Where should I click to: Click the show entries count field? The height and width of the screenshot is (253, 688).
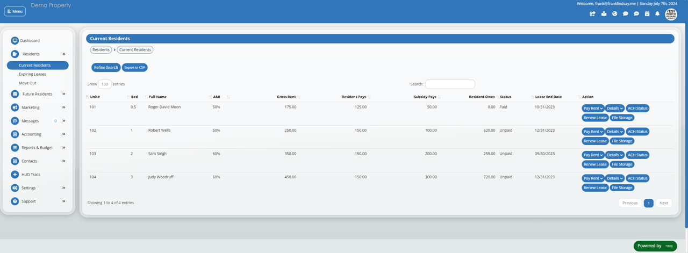click(105, 84)
